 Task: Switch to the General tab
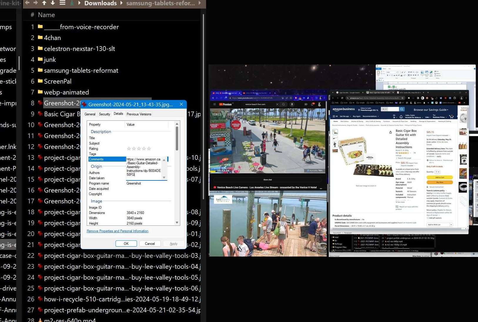click(90, 114)
